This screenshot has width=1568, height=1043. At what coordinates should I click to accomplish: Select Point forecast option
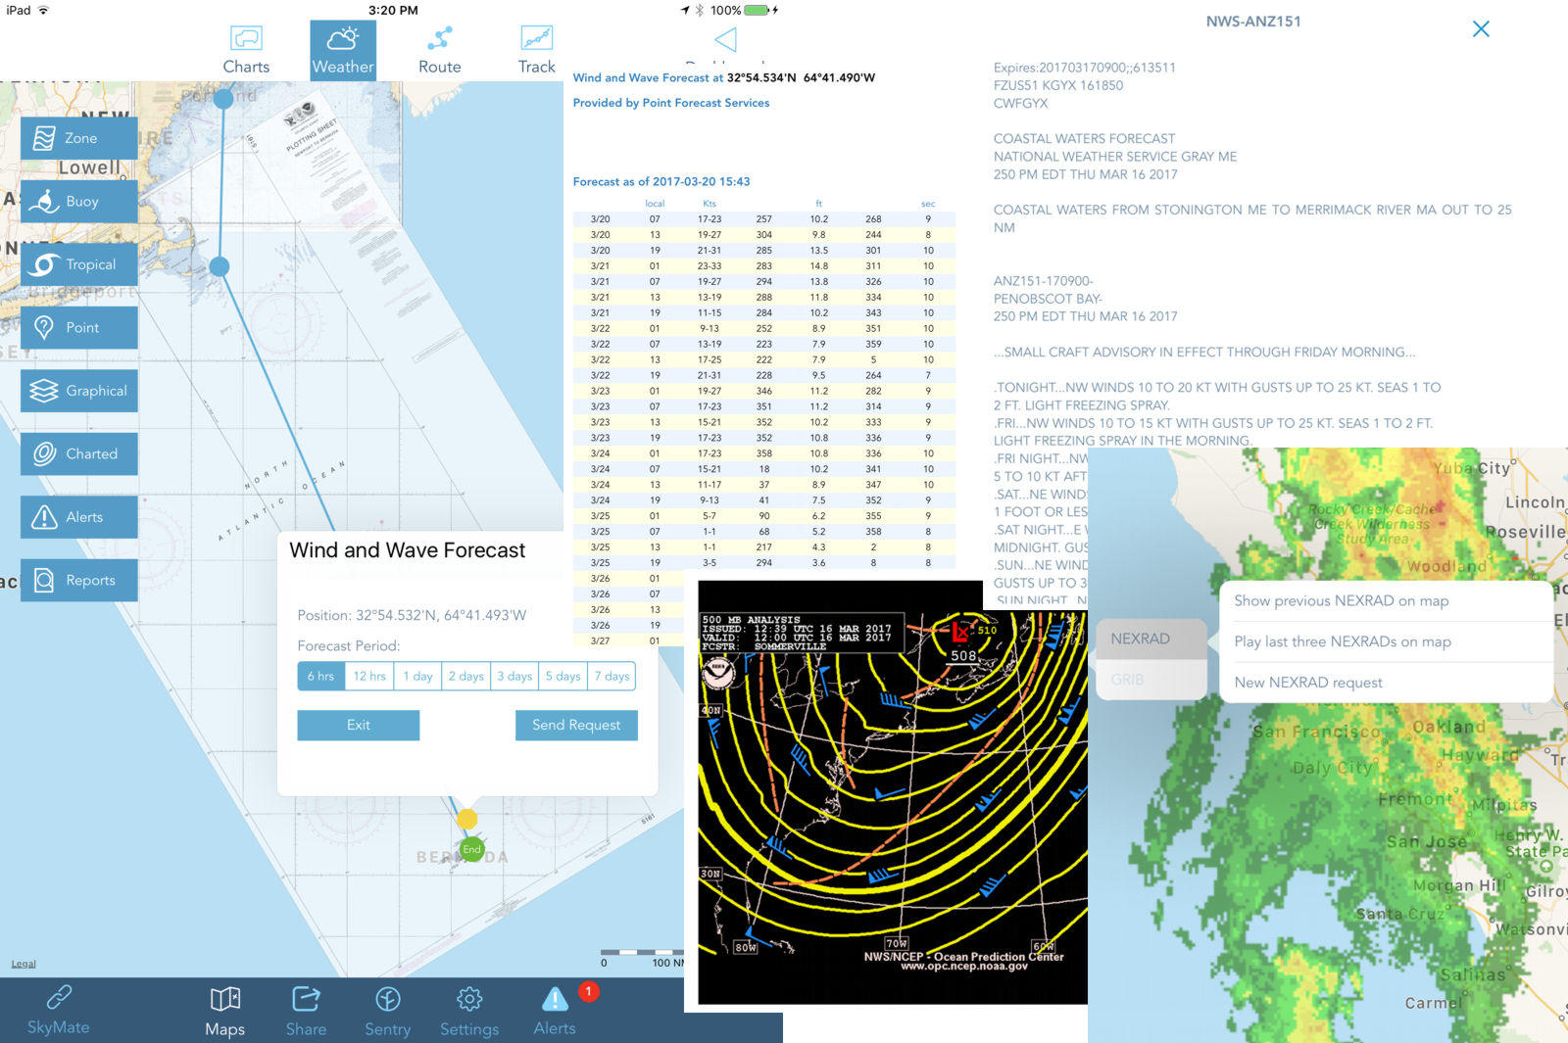coord(78,327)
